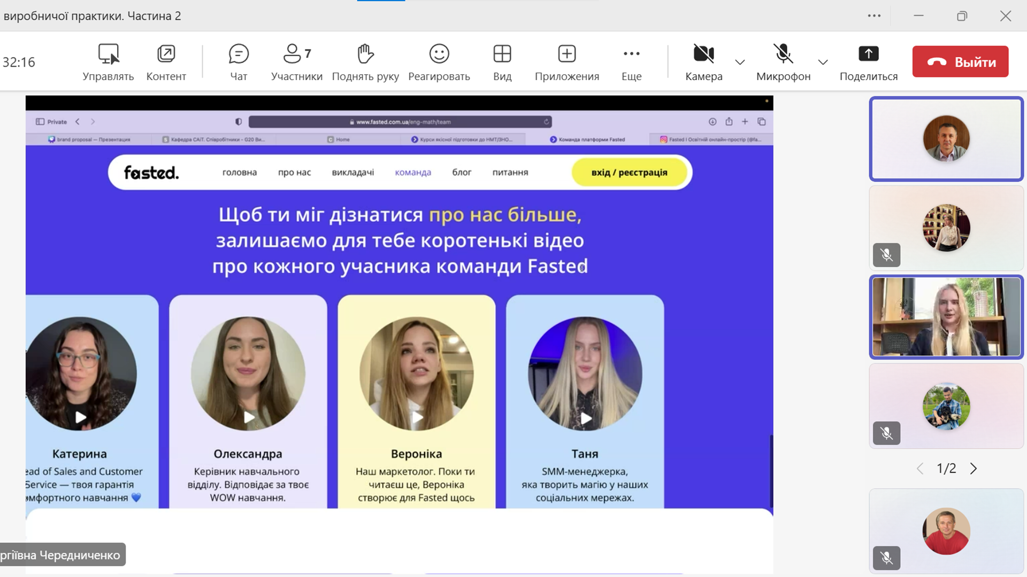The image size is (1027, 577).
Task: Open the Контент sharing panel
Action: coord(166,63)
